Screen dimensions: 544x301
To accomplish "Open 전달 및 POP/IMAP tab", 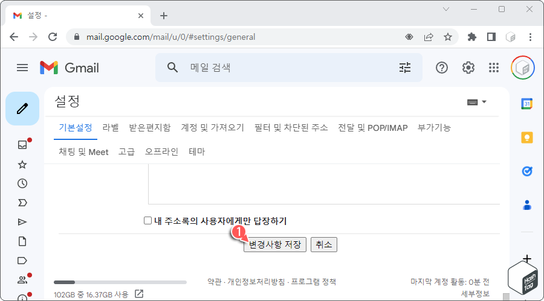I will point(373,128).
